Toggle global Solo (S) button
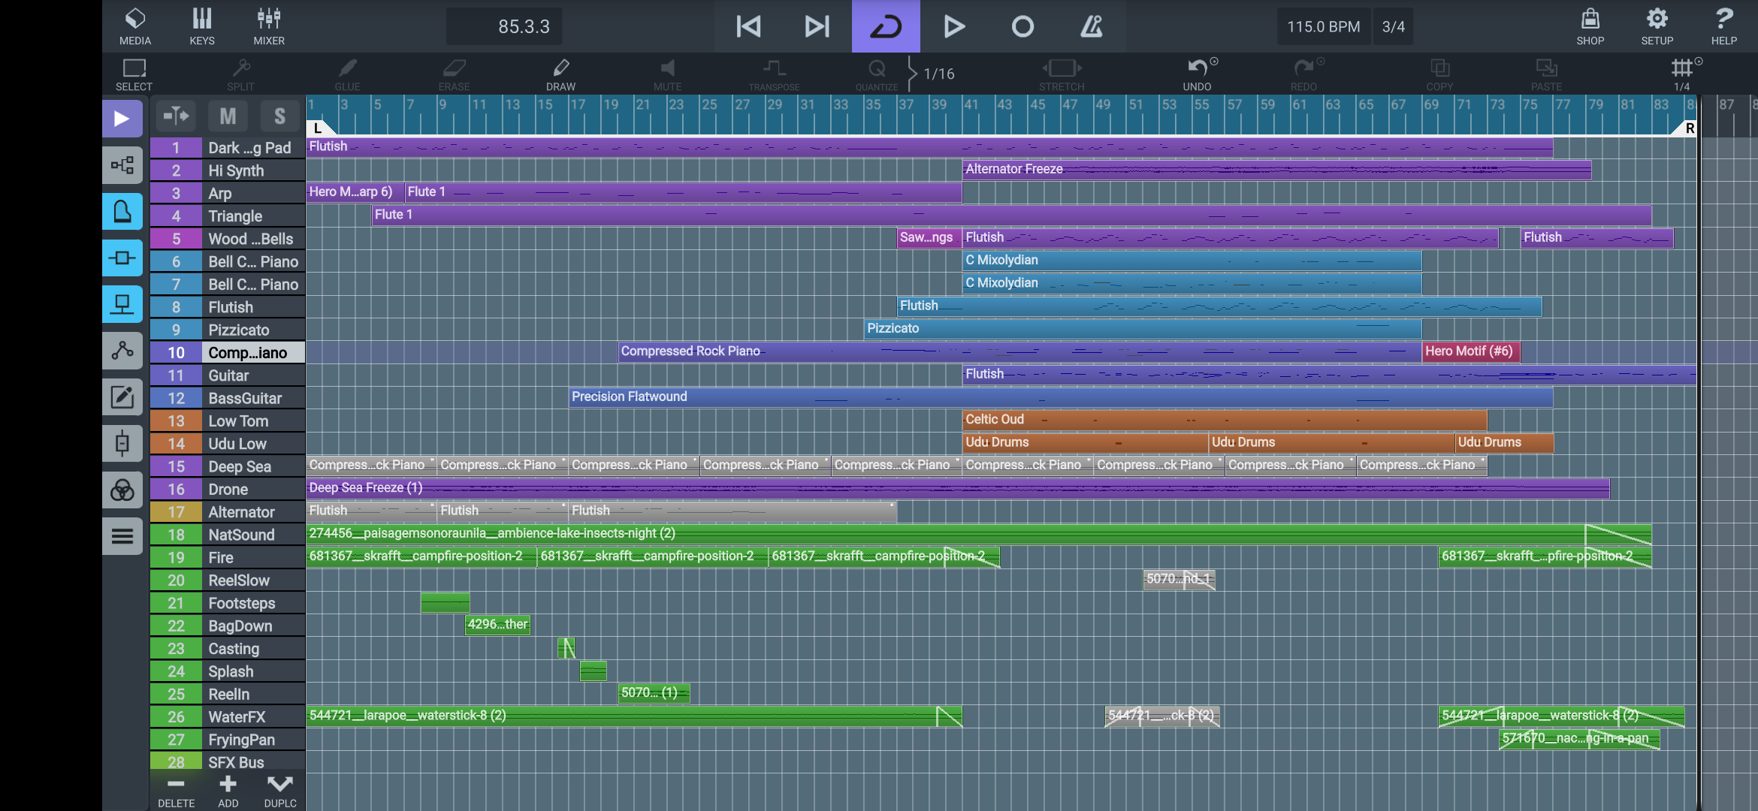Image resolution: width=1758 pixels, height=811 pixels. [x=279, y=116]
